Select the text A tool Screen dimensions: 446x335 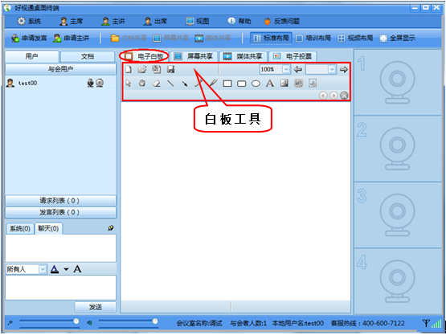tap(270, 84)
